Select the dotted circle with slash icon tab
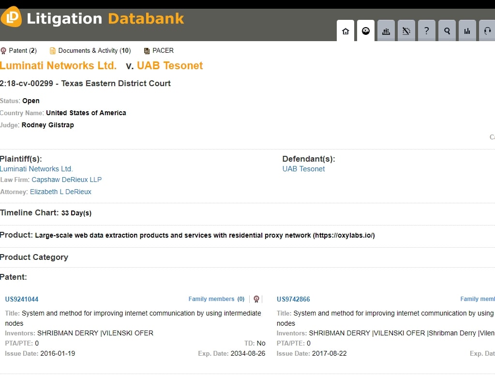The image size is (495, 377). [406, 31]
